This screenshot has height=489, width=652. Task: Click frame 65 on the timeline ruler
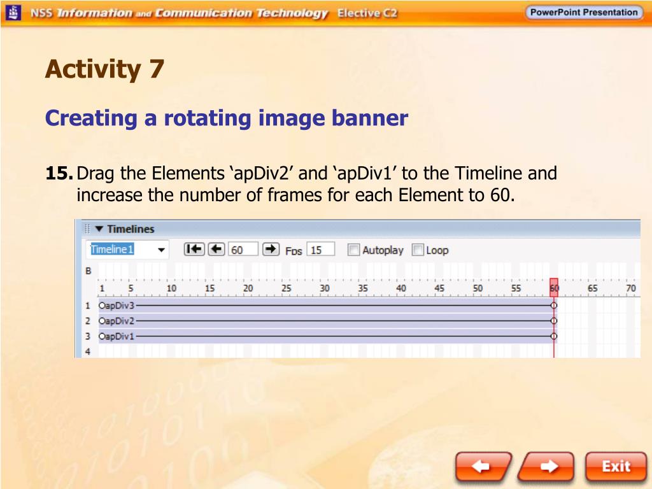(x=592, y=288)
